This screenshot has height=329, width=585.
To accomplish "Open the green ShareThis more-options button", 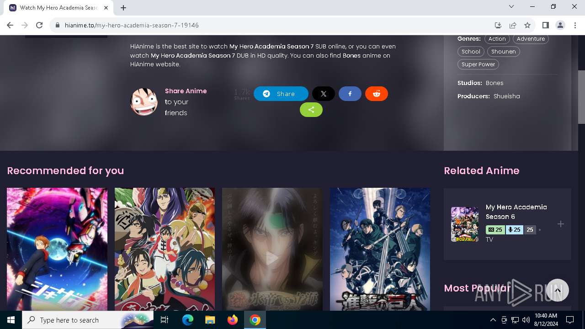I will pos(311,110).
